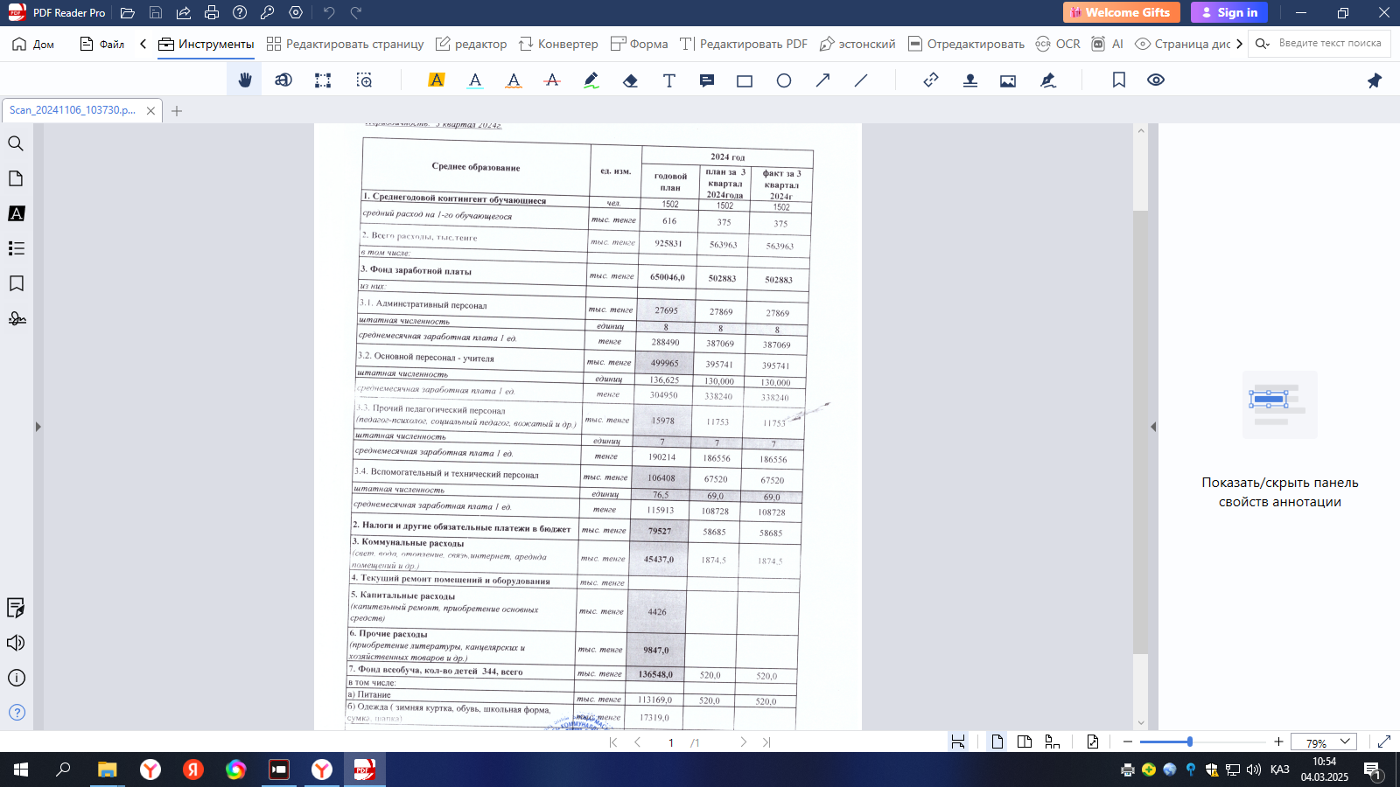
Task: Collapse the right properties panel
Action: click(1152, 427)
